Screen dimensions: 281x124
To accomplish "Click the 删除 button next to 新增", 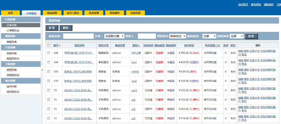I will (66, 28).
